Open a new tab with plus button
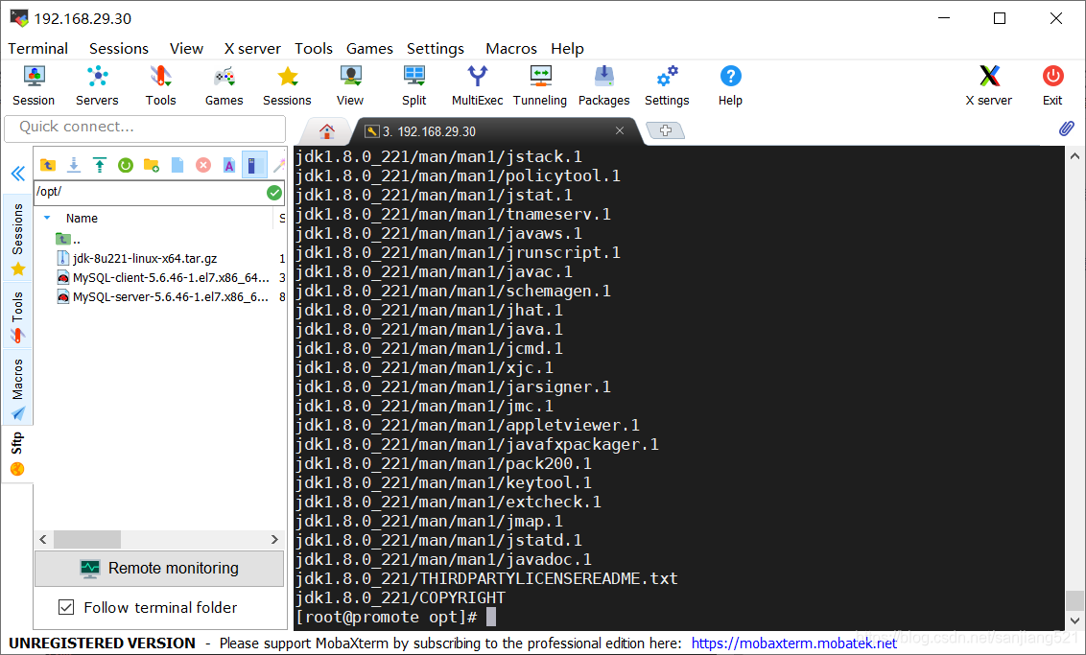1086x655 pixels. (665, 130)
